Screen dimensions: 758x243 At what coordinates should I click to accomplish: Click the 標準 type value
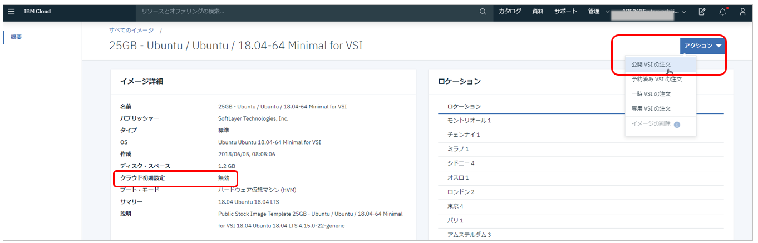(224, 130)
